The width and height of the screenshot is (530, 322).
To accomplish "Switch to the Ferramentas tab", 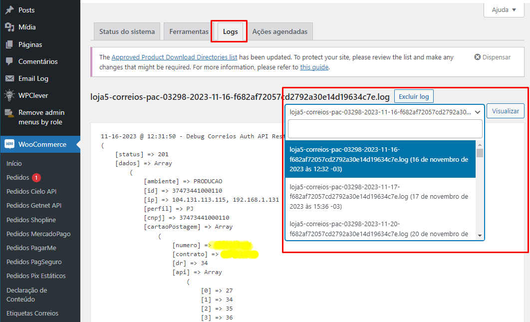I will (x=189, y=31).
